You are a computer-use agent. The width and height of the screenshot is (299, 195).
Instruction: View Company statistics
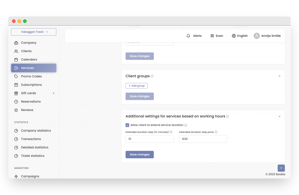[x=36, y=130]
